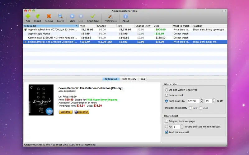Click the Reaction column header
Viewport: 249px width, 155px height.
[x=209, y=26]
